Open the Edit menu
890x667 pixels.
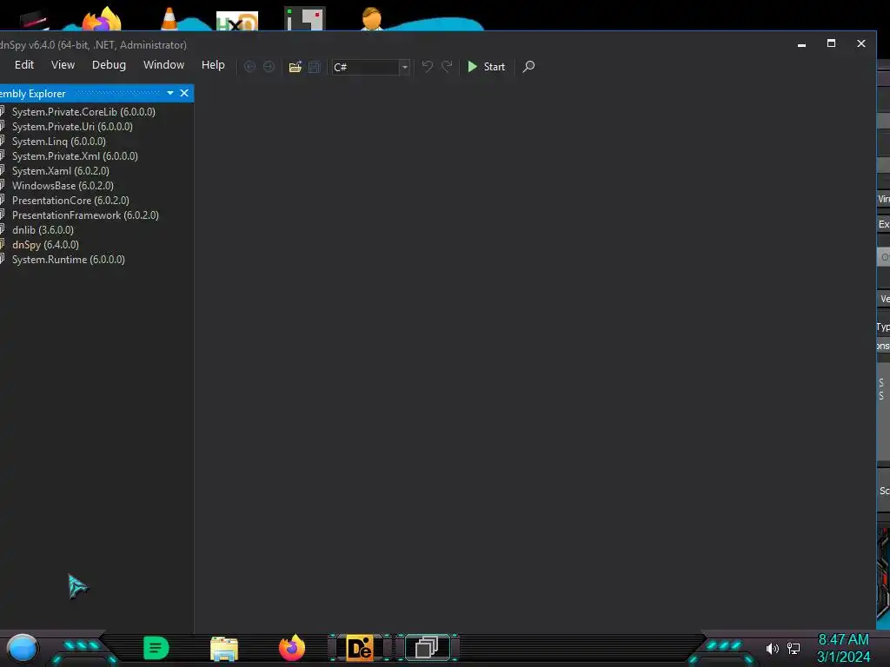coord(24,65)
